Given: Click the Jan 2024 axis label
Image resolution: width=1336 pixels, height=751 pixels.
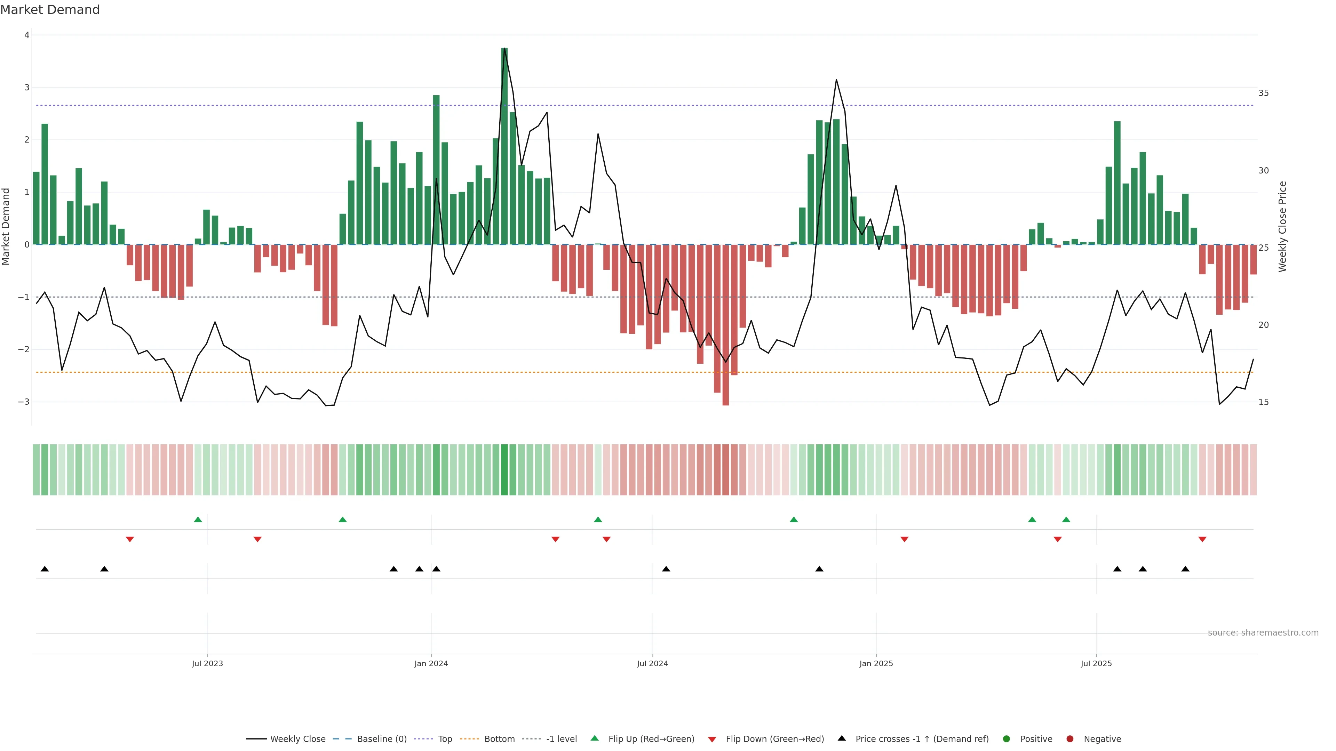Looking at the screenshot, I should [431, 663].
